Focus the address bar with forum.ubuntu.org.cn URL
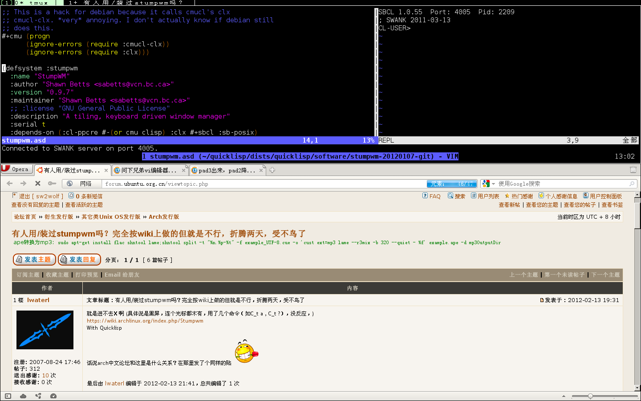This screenshot has height=401, width=641. coord(264,184)
